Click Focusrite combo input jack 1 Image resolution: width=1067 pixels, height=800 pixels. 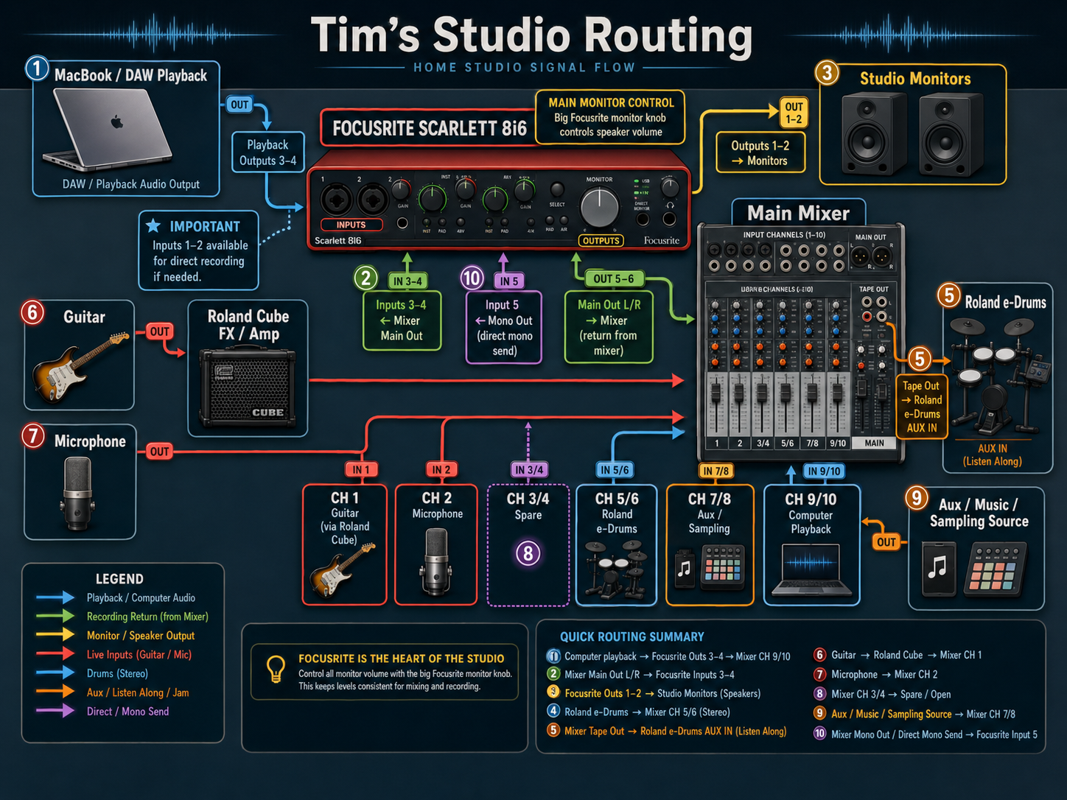(336, 200)
